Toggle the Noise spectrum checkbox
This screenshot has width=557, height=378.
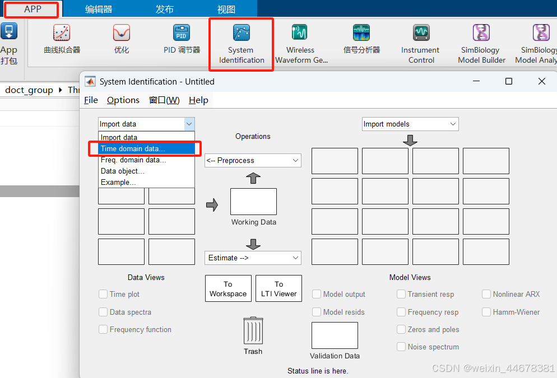pos(401,347)
